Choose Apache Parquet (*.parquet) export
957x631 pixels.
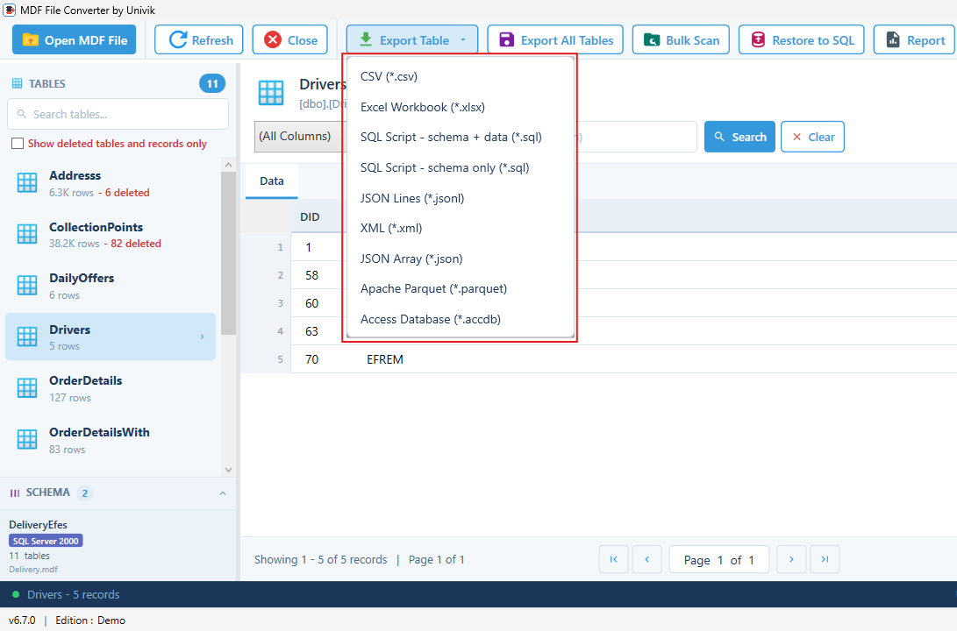click(x=461, y=288)
